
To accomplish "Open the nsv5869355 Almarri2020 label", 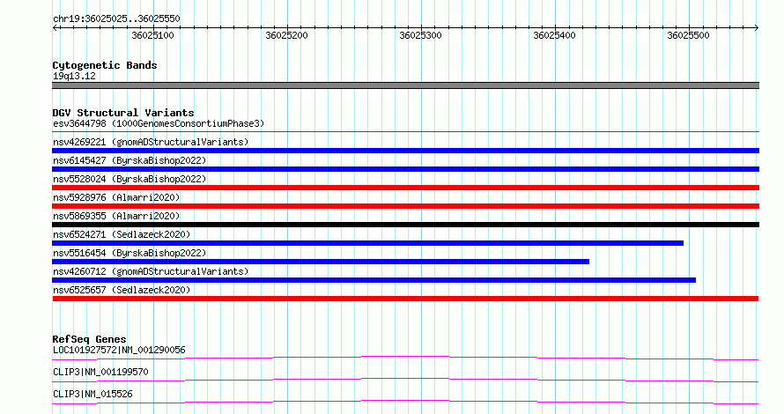I will [x=116, y=216].
